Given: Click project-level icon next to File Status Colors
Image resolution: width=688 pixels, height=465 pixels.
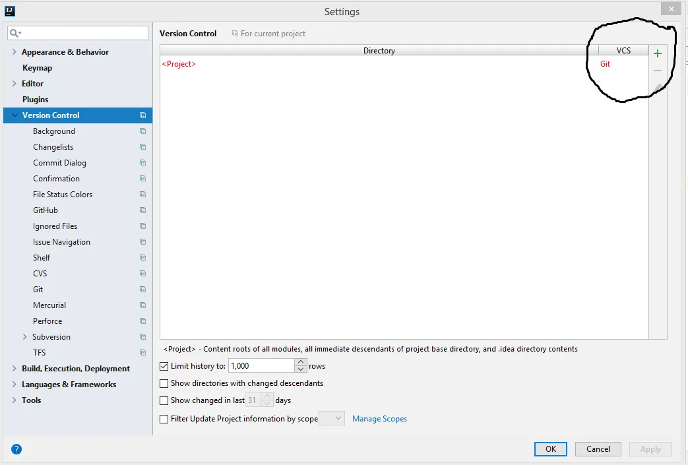Looking at the screenshot, I should click(142, 195).
